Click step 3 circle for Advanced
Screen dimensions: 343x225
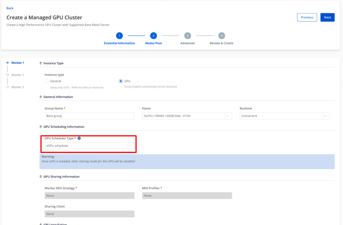(x=187, y=36)
